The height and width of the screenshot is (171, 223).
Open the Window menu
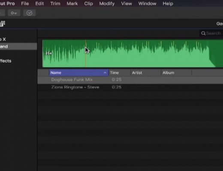147,3
